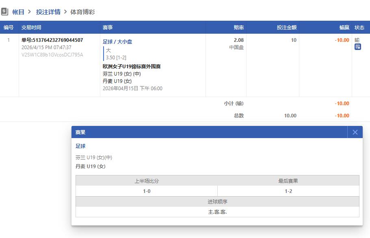Click the 投注金额 column header
Image resolution: width=370 pixels, height=238 pixels.
pos(286,27)
